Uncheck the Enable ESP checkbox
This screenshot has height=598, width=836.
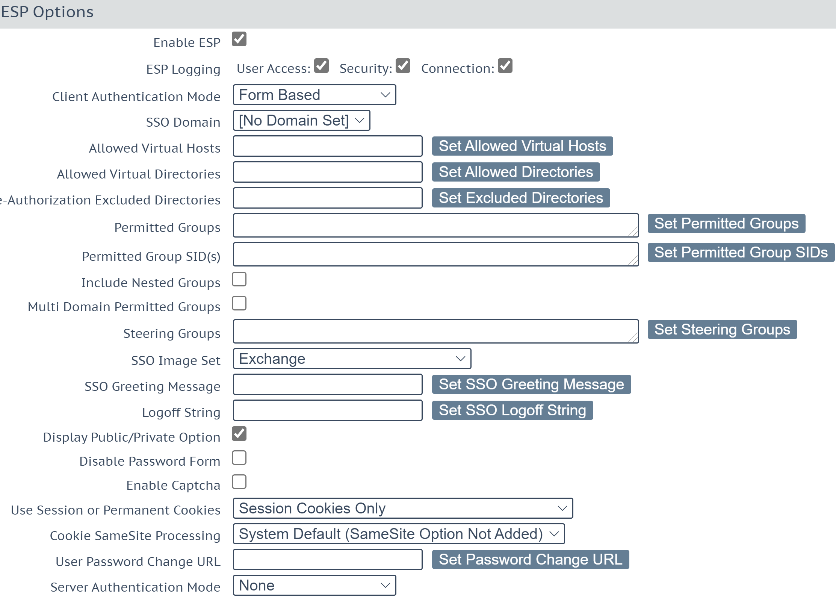tap(239, 39)
